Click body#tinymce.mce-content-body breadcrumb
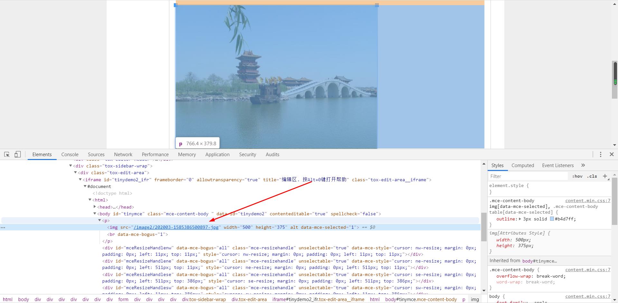Screen dimensions: 618x303 click(421, 299)
